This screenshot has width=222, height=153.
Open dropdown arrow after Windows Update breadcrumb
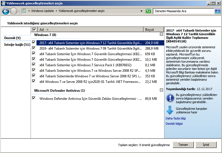(56, 11)
